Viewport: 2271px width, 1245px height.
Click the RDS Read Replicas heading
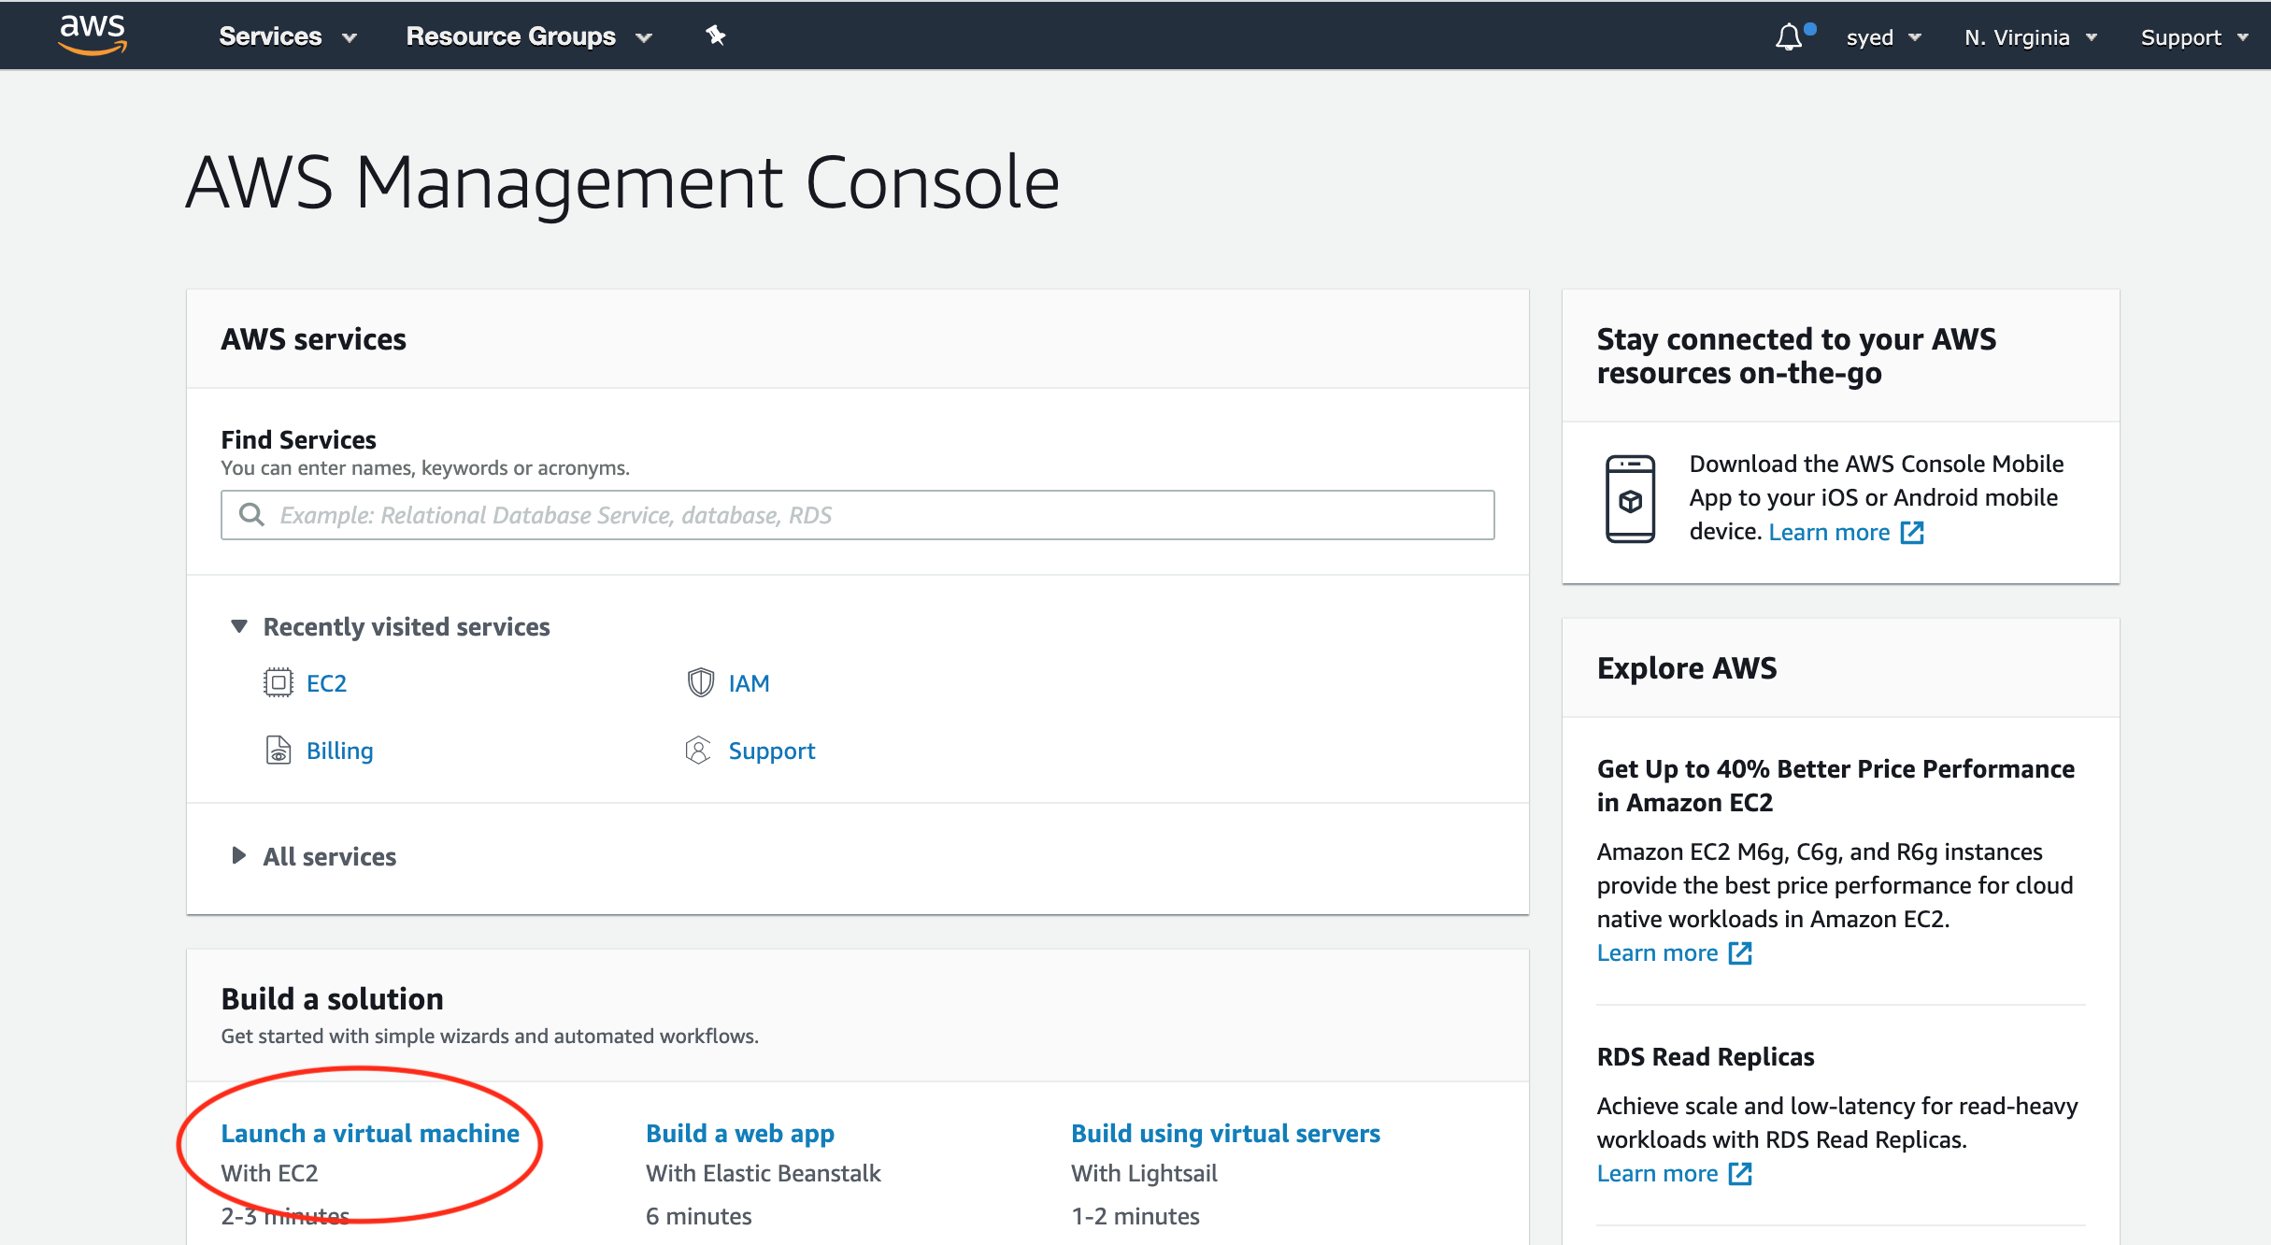tap(1705, 1056)
